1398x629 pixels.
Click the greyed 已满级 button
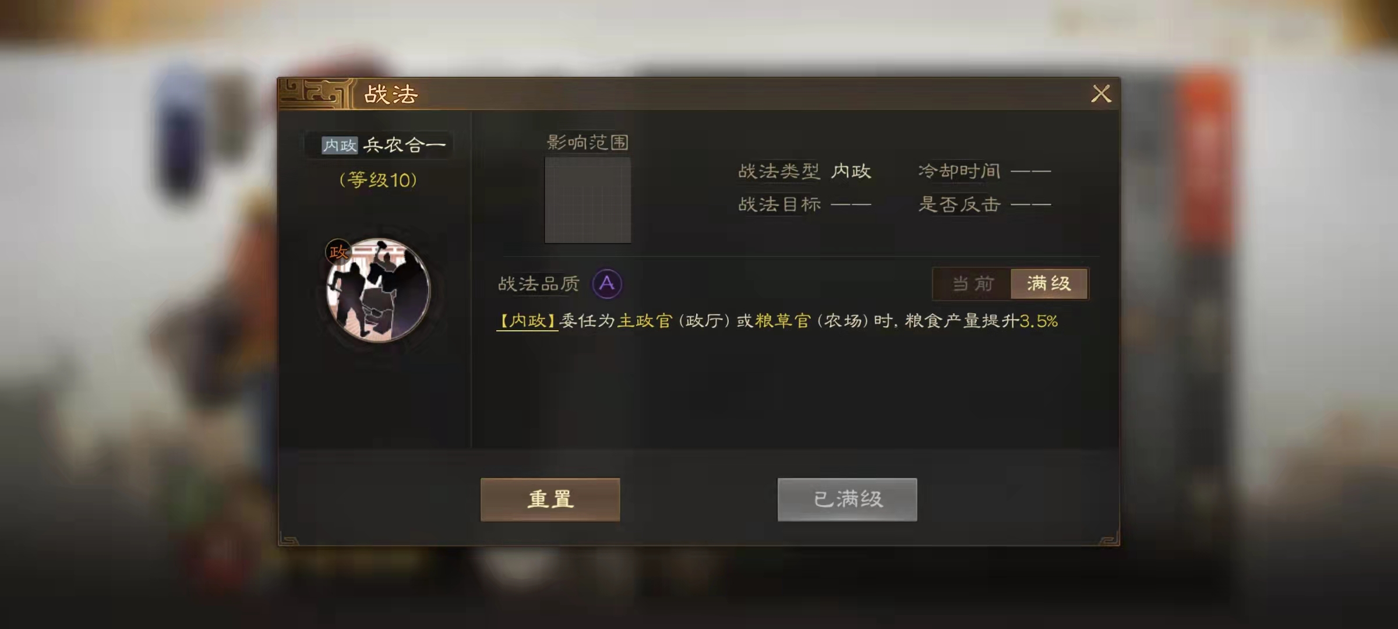[848, 500]
